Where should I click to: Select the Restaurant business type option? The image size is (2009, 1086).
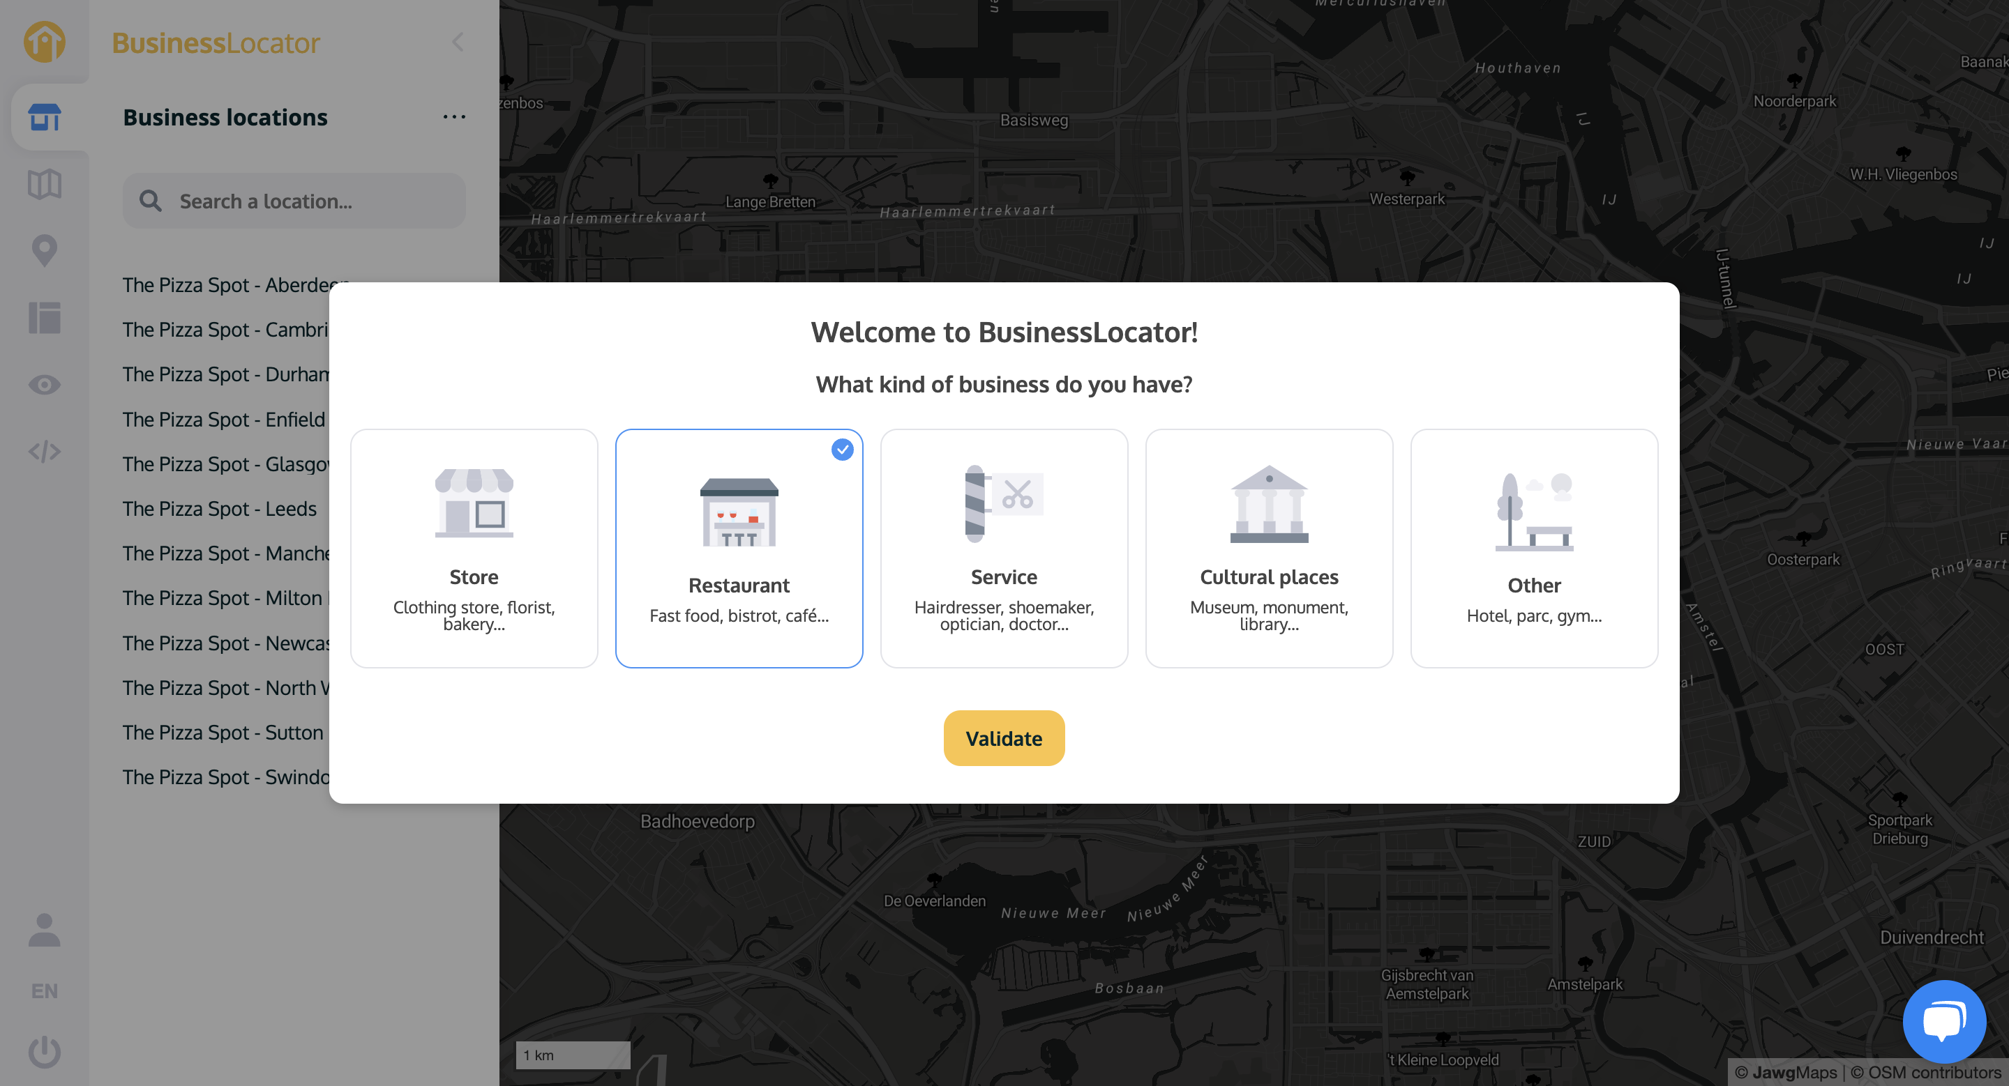click(x=739, y=547)
